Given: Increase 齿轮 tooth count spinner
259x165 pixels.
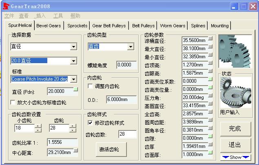Looking at the screenshot, I should [73, 126].
